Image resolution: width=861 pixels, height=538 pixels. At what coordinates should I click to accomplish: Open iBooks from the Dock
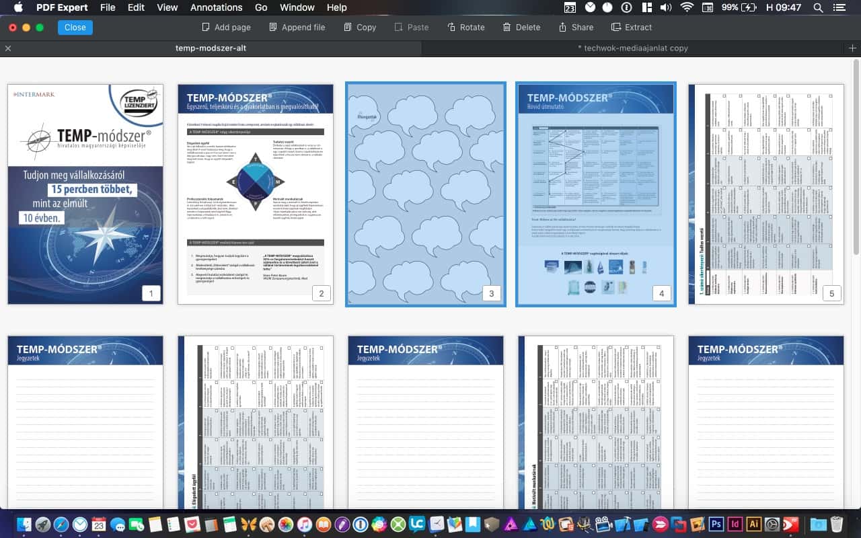(x=324, y=524)
